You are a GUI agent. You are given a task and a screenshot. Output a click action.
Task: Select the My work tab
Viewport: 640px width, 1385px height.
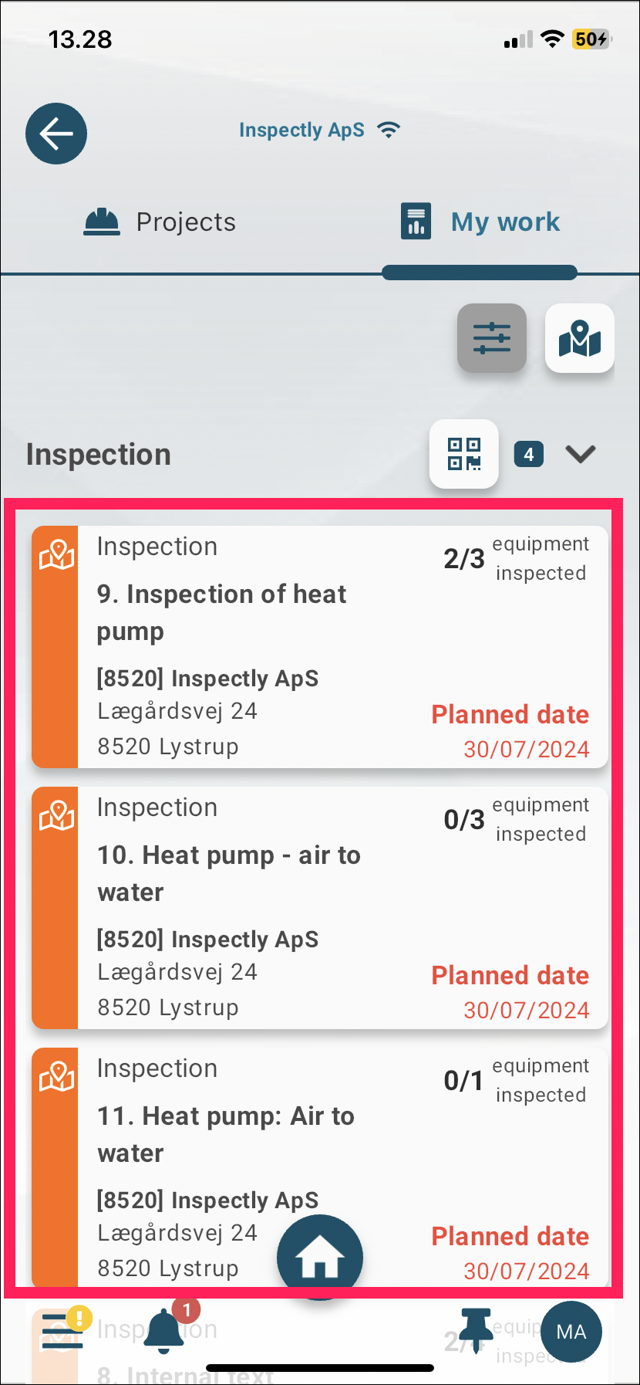pos(480,222)
